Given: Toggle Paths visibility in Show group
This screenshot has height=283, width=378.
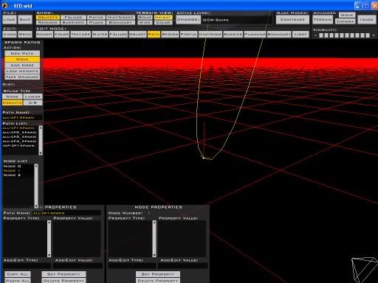Looking at the screenshot, I should coord(96,17).
